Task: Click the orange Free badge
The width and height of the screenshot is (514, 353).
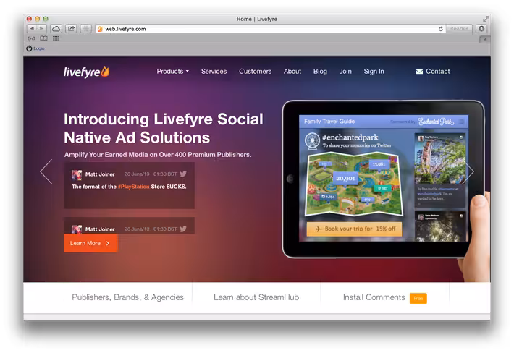Action: click(418, 298)
